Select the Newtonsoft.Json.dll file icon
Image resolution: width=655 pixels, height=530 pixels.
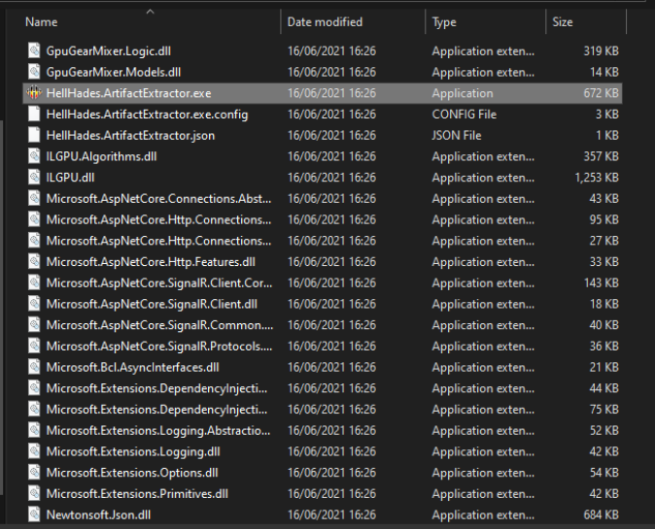point(34,514)
